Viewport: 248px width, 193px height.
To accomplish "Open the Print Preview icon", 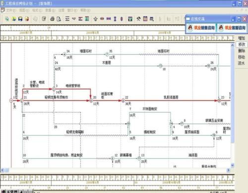I will point(59,19).
